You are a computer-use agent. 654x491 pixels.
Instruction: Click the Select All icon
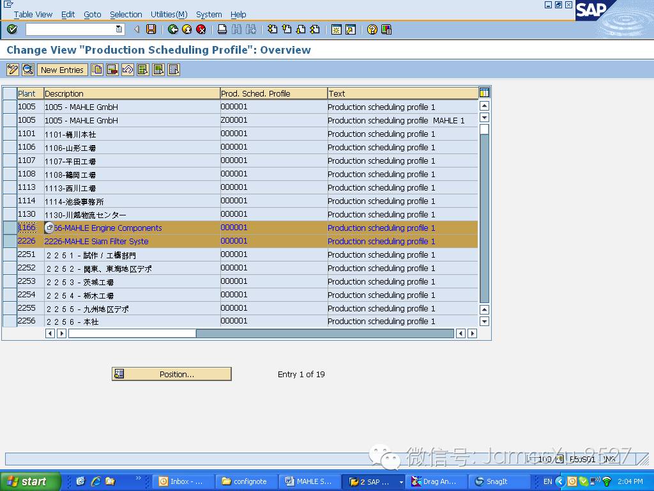coord(143,70)
